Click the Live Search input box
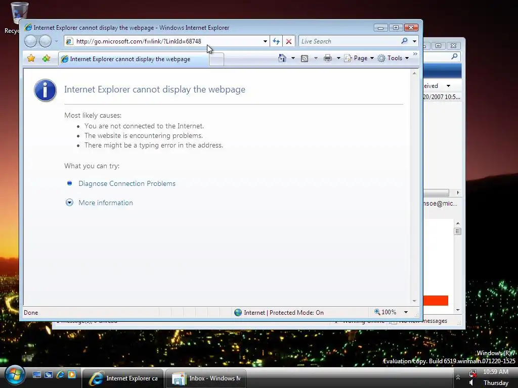The image size is (518, 388). (x=349, y=41)
